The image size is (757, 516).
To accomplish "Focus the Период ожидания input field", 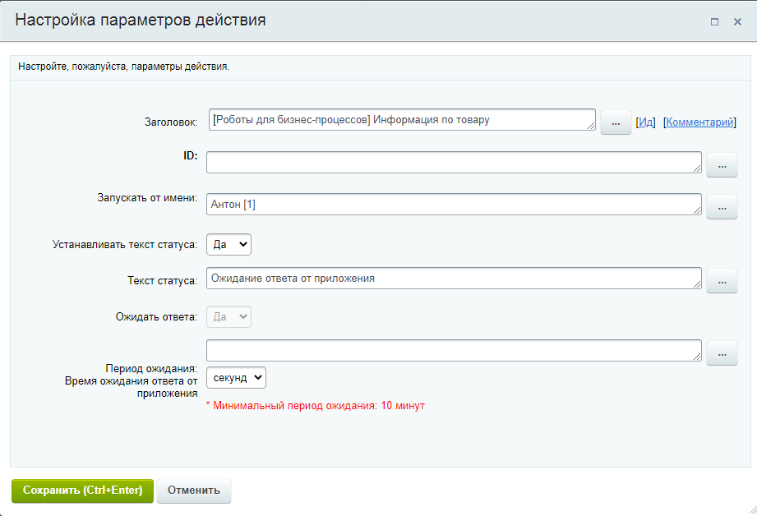I will pos(452,350).
